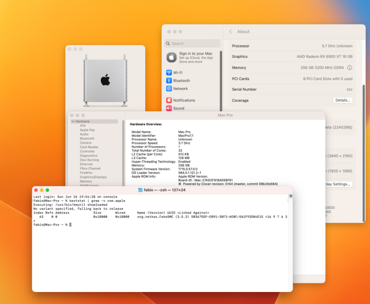Click Terminal scrollback marker icon
The image size is (370, 304).
291,196
